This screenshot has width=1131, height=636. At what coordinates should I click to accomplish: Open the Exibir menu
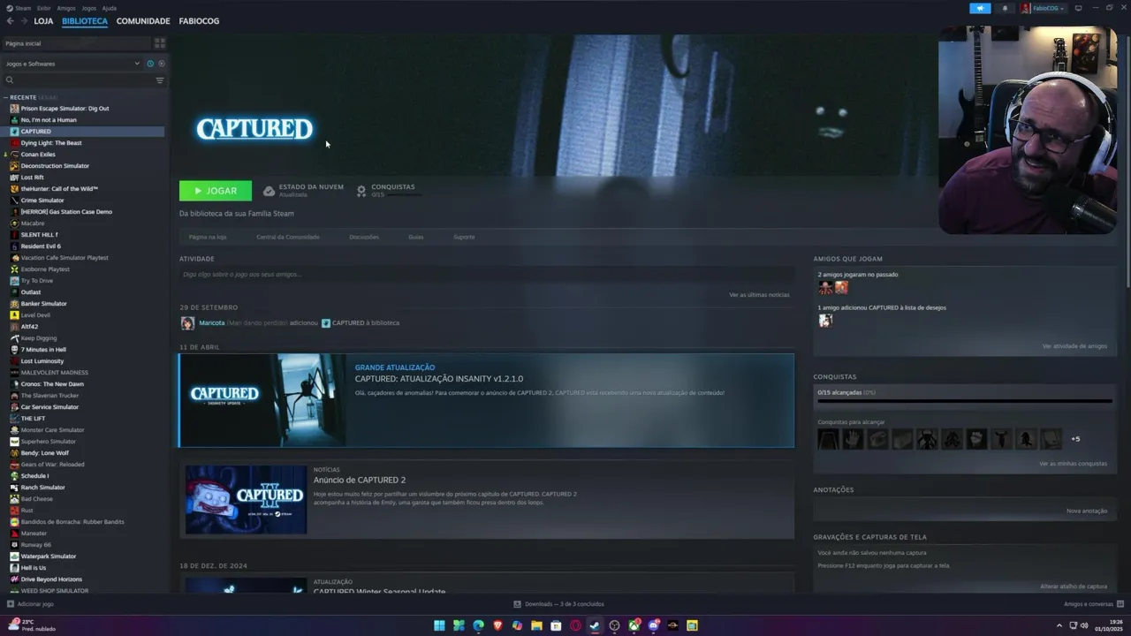tap(43, 8)
